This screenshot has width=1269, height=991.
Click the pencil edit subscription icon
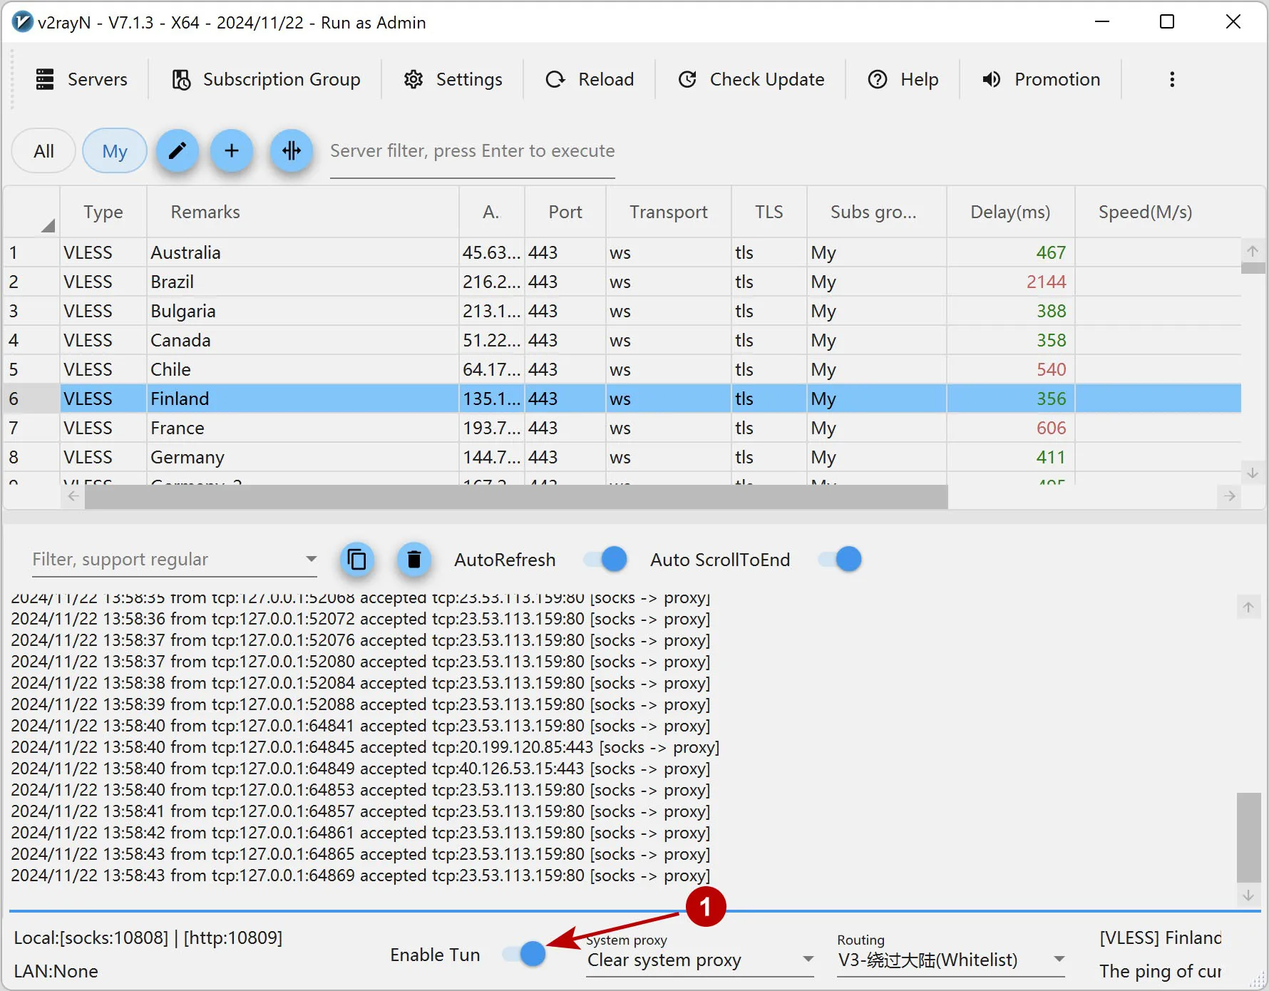[178, 150]
